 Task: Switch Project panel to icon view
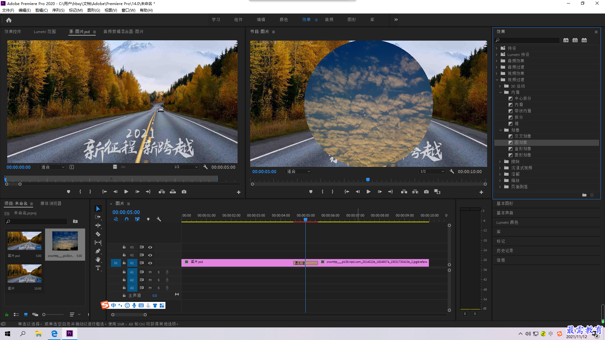pyautogui.click(x=26, y=314)
